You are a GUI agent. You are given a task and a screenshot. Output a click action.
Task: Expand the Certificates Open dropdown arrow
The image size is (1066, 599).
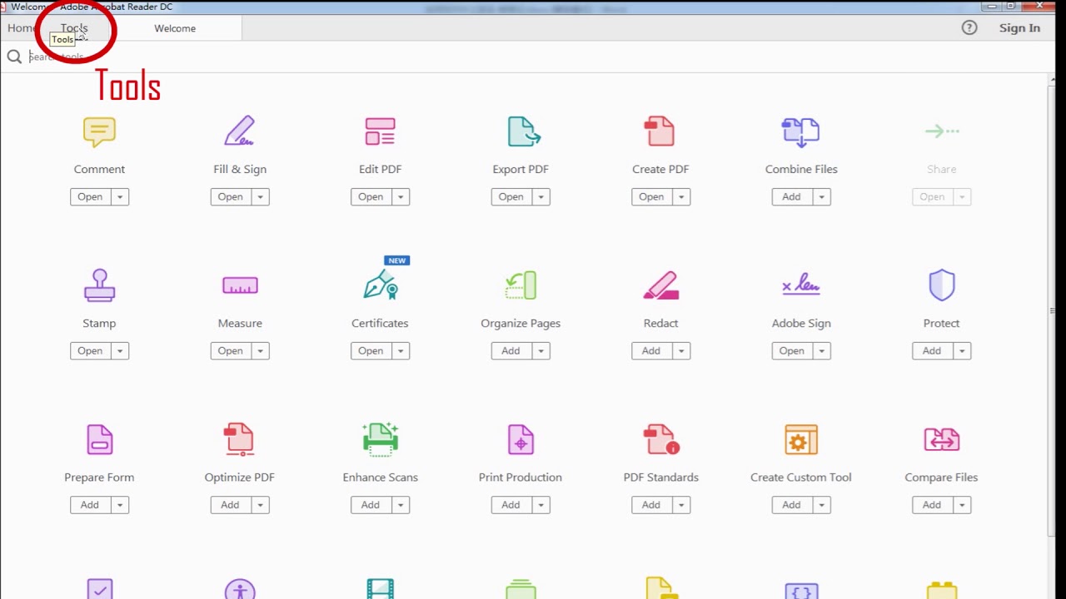(x=401, y=351)
